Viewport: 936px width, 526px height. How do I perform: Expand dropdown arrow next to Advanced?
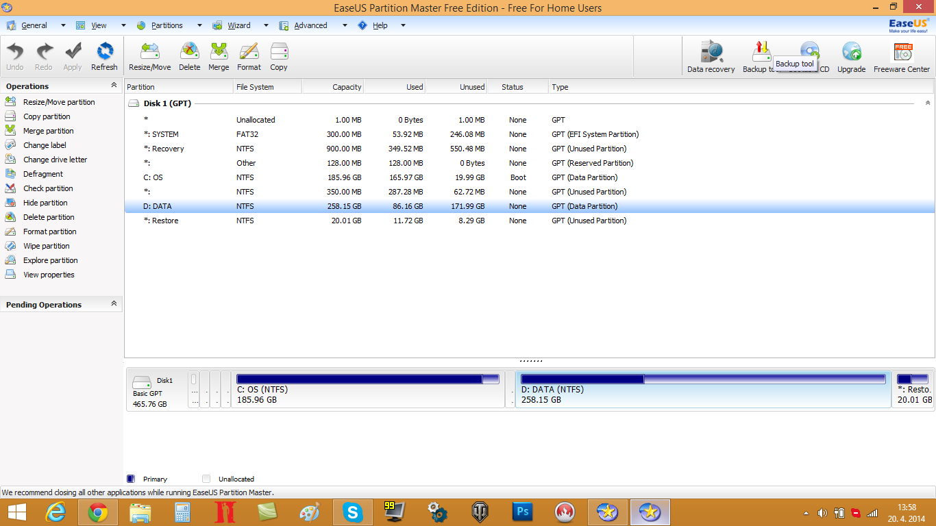coord(343,25)
